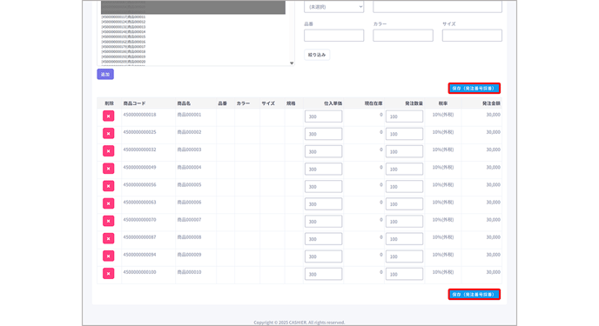Remove 商品000010 from the order list

[109, 273]
